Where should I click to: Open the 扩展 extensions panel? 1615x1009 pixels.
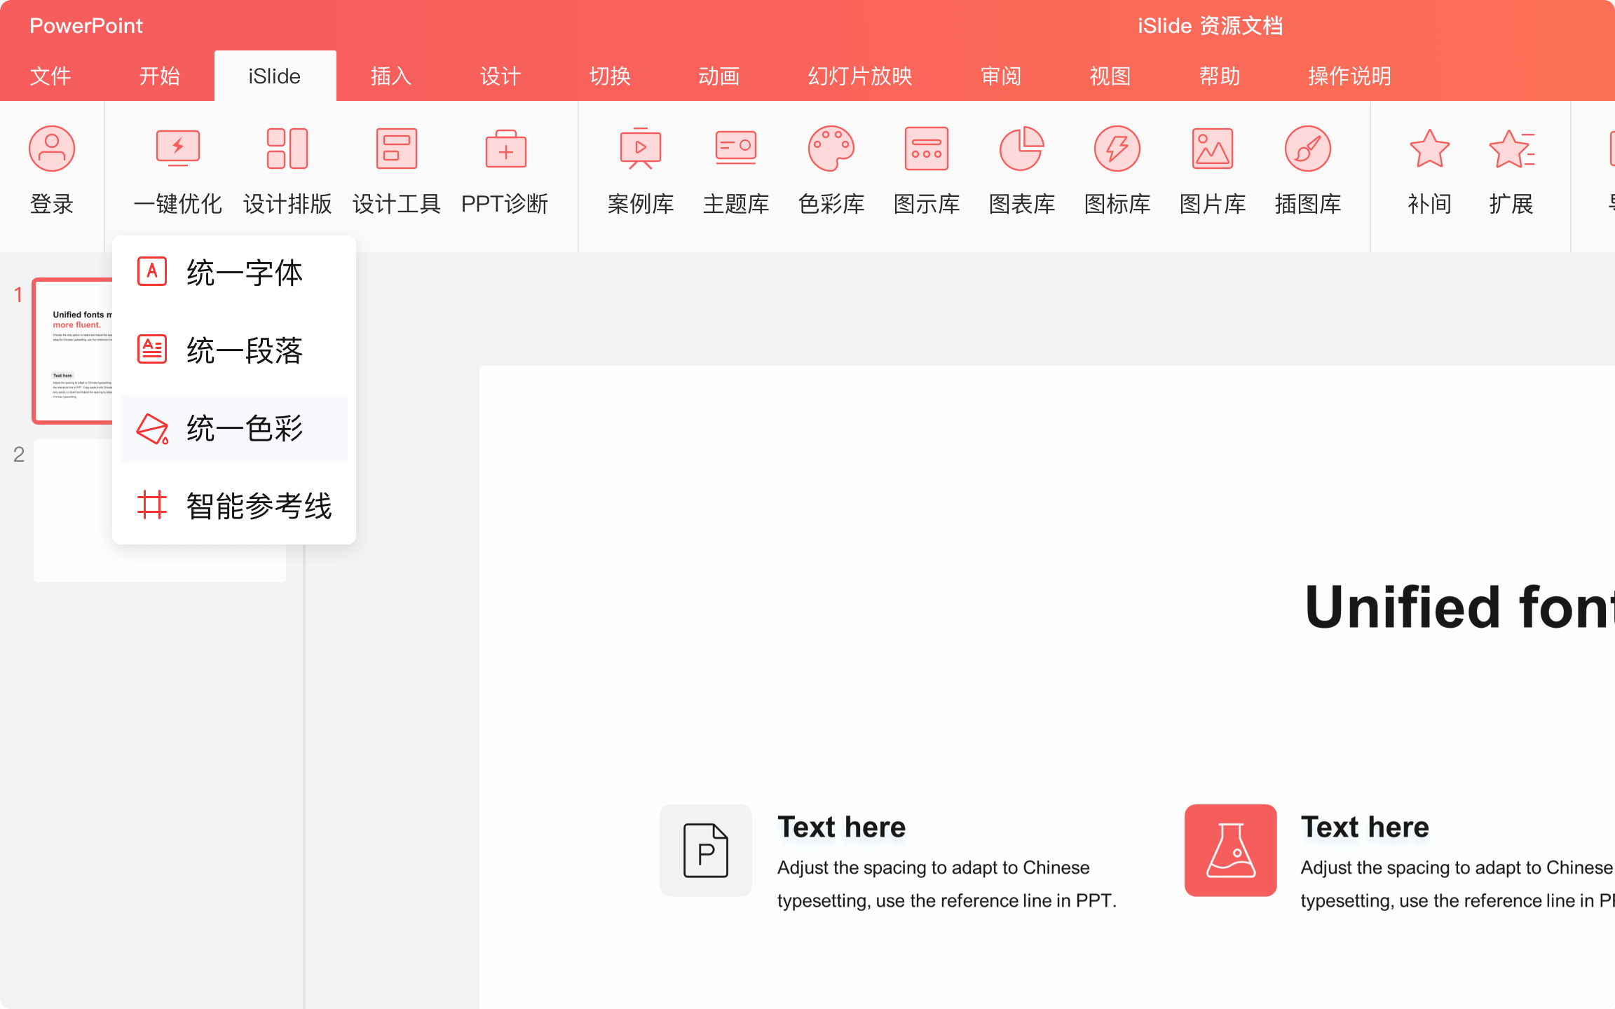1511,172
